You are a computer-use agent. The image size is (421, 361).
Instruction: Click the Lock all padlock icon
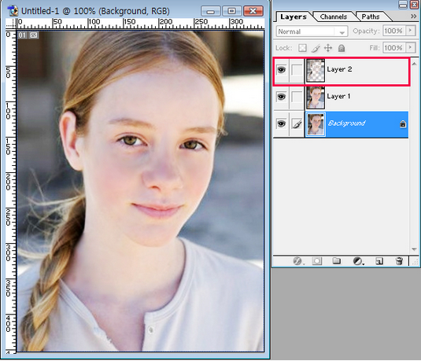click(x=342, y=48)
